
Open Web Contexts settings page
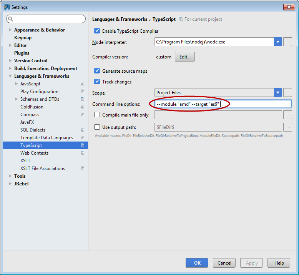(34, 153)
